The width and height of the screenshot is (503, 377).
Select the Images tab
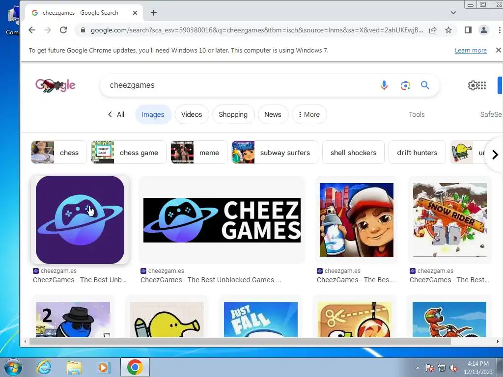(x=153, y=114)
